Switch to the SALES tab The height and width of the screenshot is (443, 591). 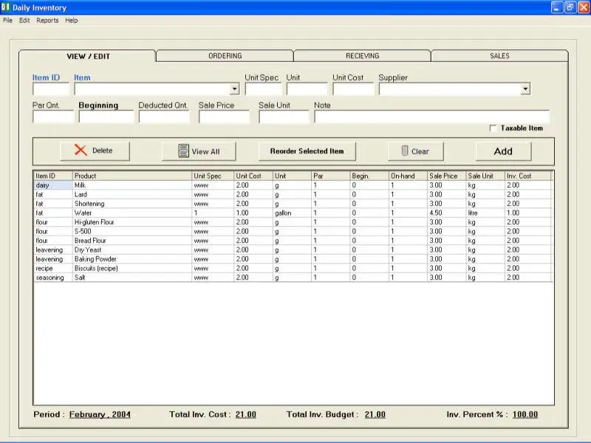[x=499, y=56]
